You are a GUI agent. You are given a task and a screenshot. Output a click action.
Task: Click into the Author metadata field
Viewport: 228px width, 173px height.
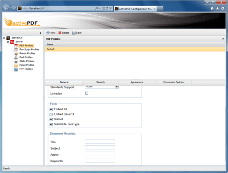click(x=100, y=154)
